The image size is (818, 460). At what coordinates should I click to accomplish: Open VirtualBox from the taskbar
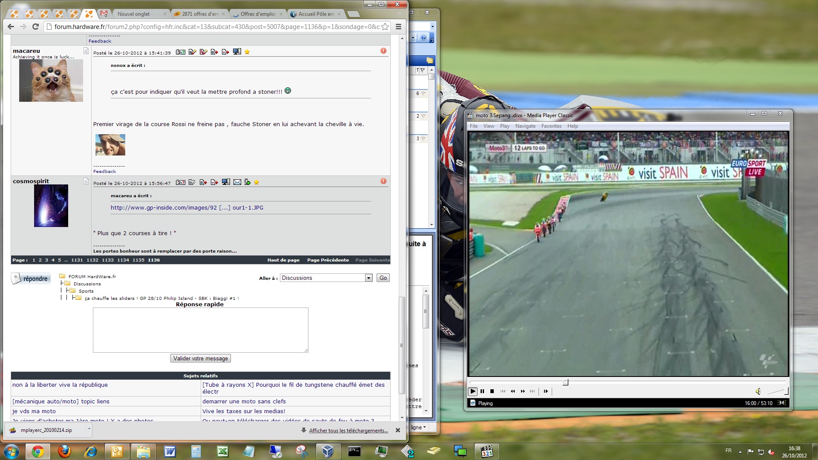[328, 451]
